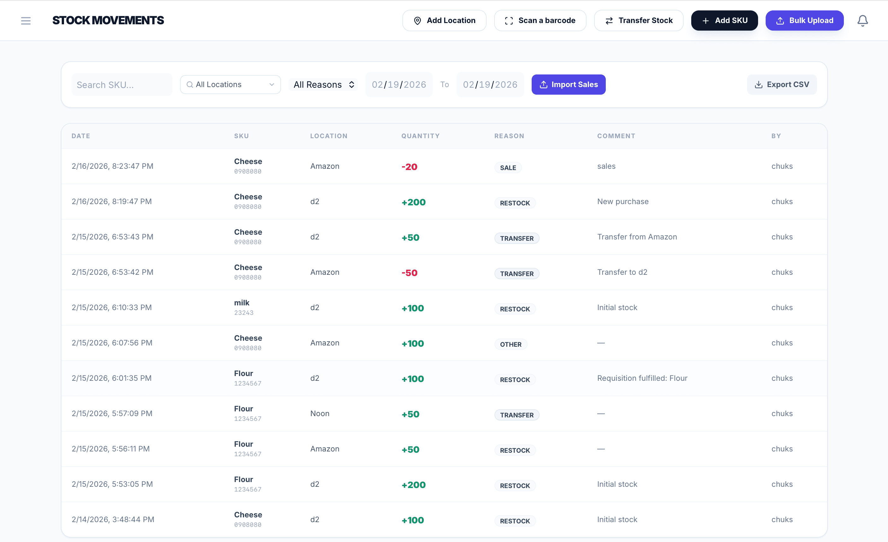Expand the All Locations dropdown chevron

click(272, 84)
